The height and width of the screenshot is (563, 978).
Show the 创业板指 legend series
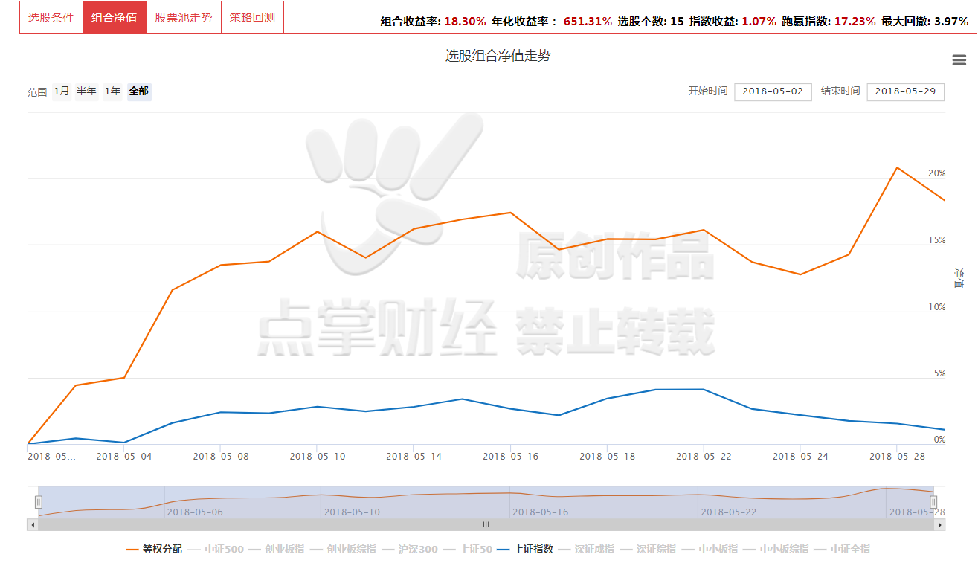point(277,550)
